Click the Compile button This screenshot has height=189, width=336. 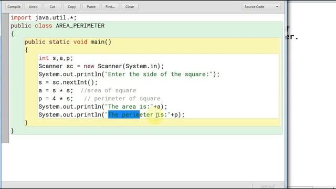point(14,7)
